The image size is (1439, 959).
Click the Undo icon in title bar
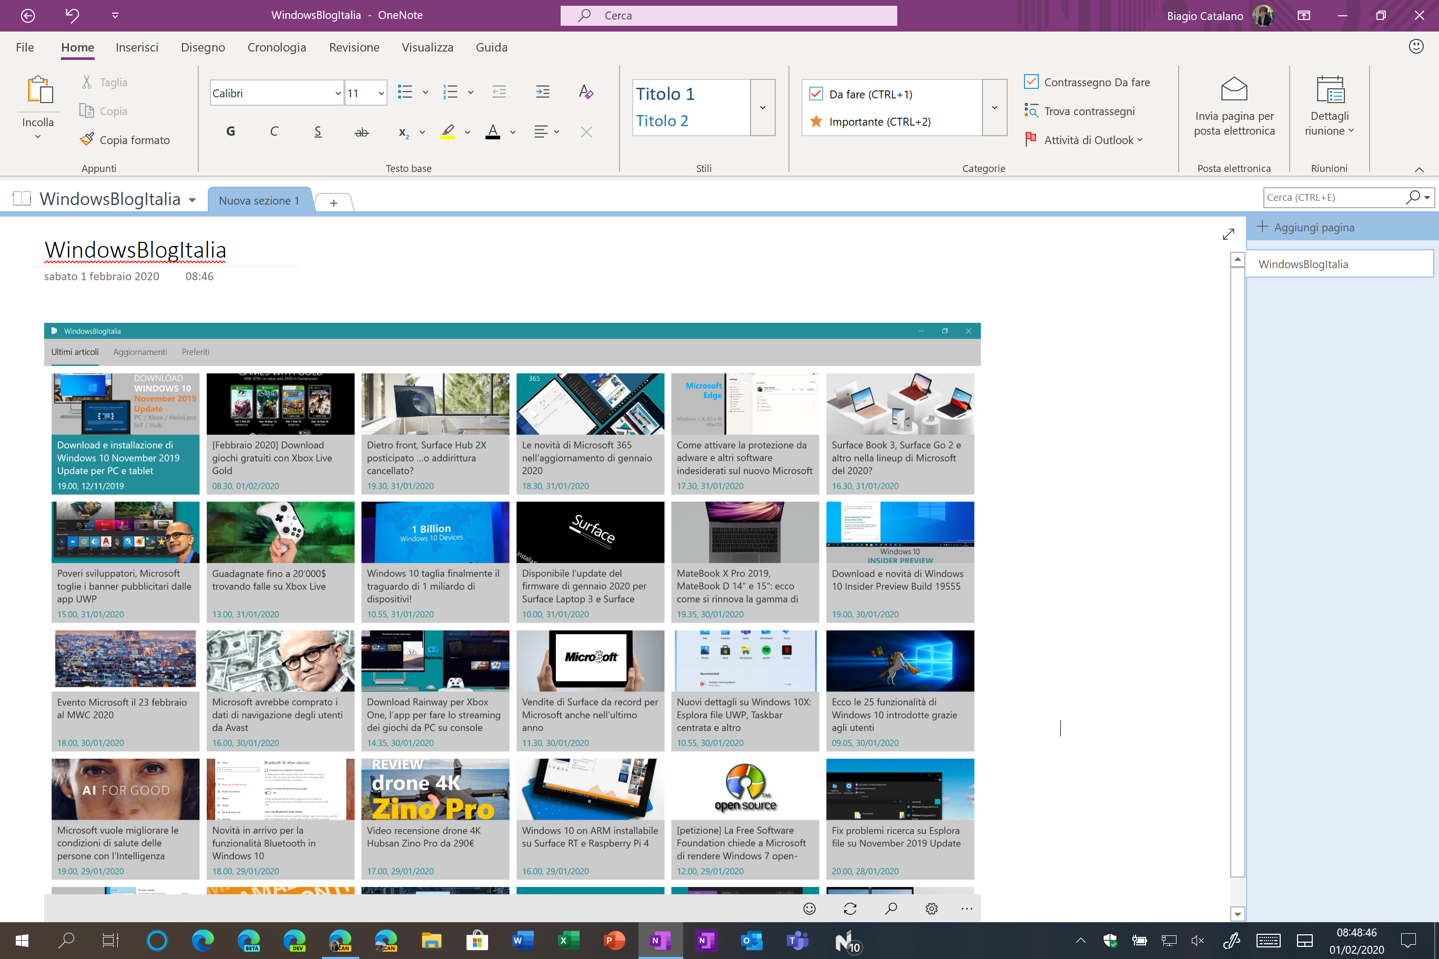click(x=72, y=15)
